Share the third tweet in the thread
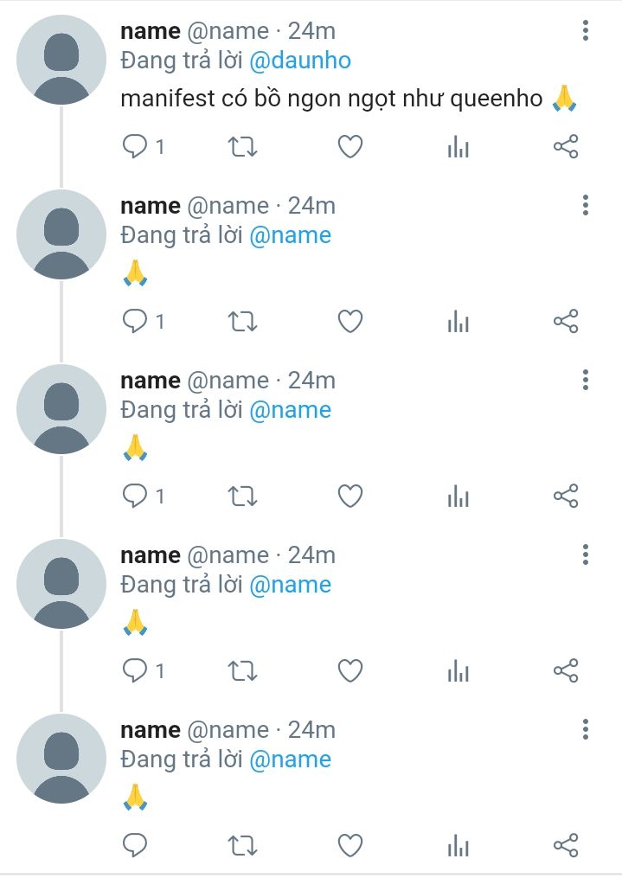Screen dimensions: 622x878 click(566, 497)
